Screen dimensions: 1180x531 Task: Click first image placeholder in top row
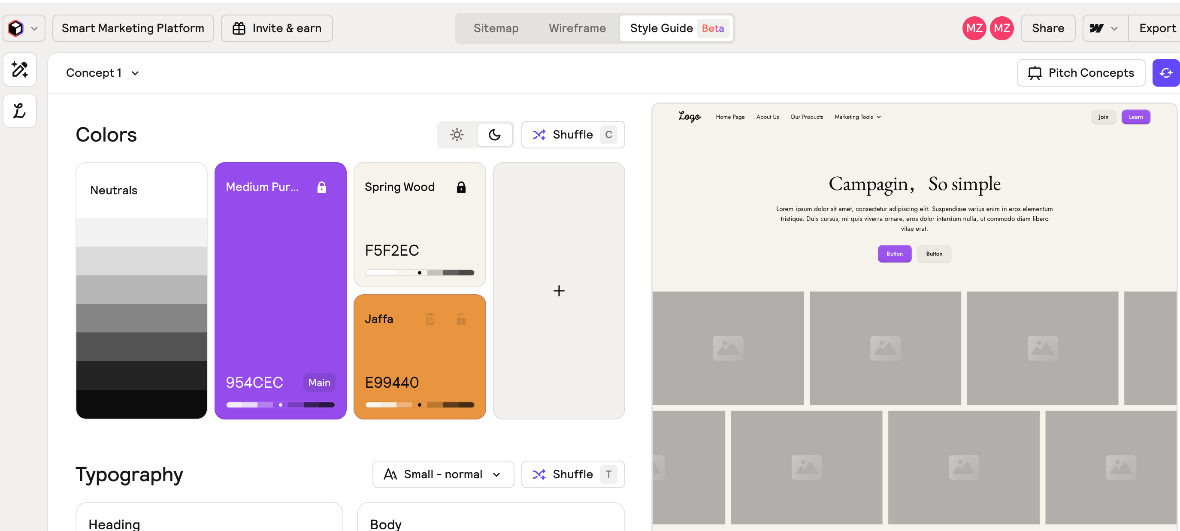[728, 348]
